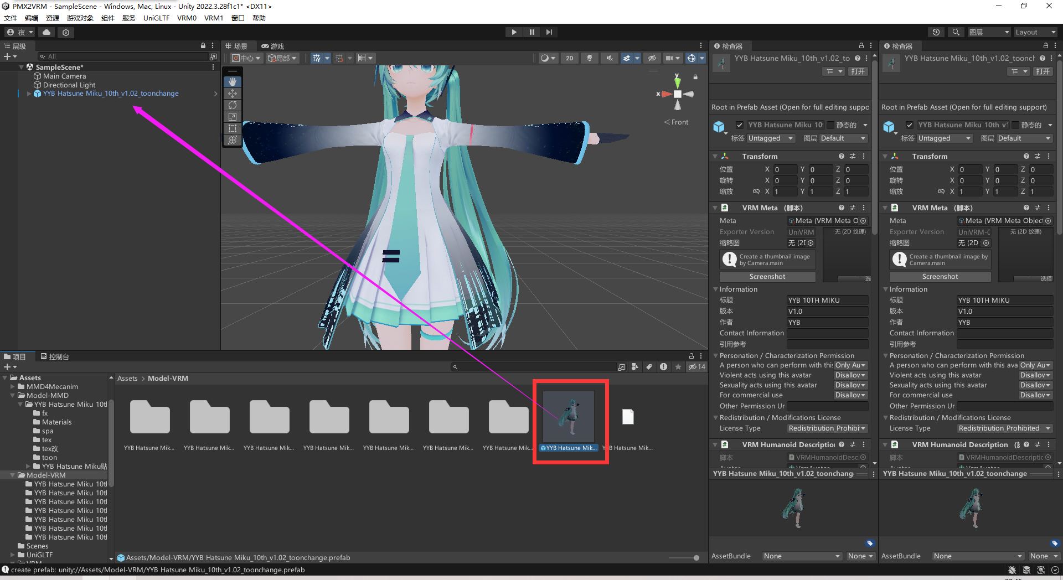Toggle active checkbox in second Inspector

[x=909, y=125]
